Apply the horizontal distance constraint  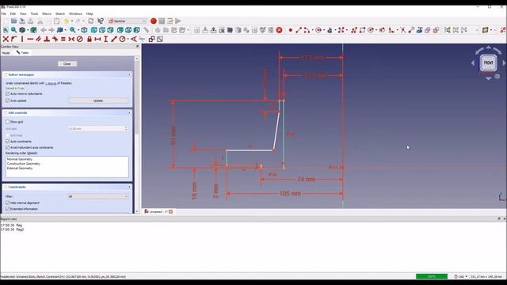[x=97, y=39]
